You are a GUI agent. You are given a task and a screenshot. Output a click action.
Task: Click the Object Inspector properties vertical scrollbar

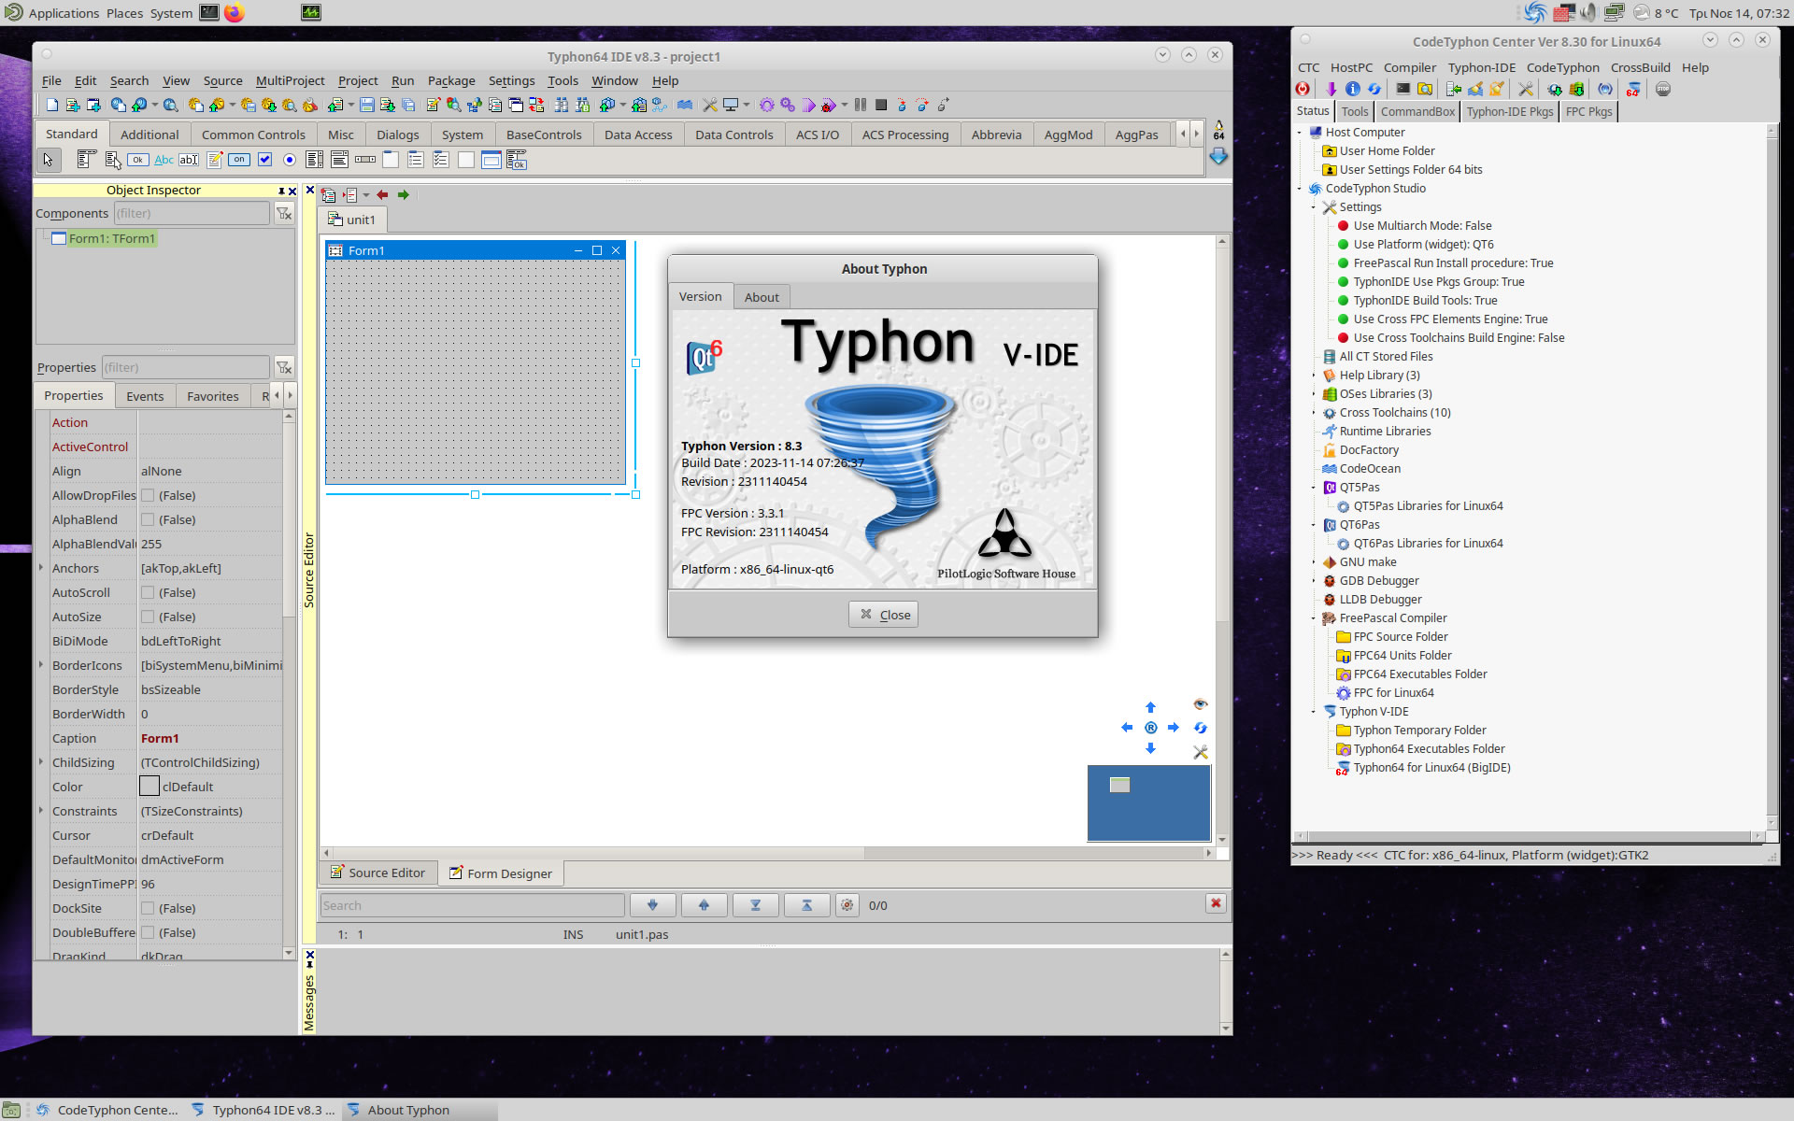289,685
